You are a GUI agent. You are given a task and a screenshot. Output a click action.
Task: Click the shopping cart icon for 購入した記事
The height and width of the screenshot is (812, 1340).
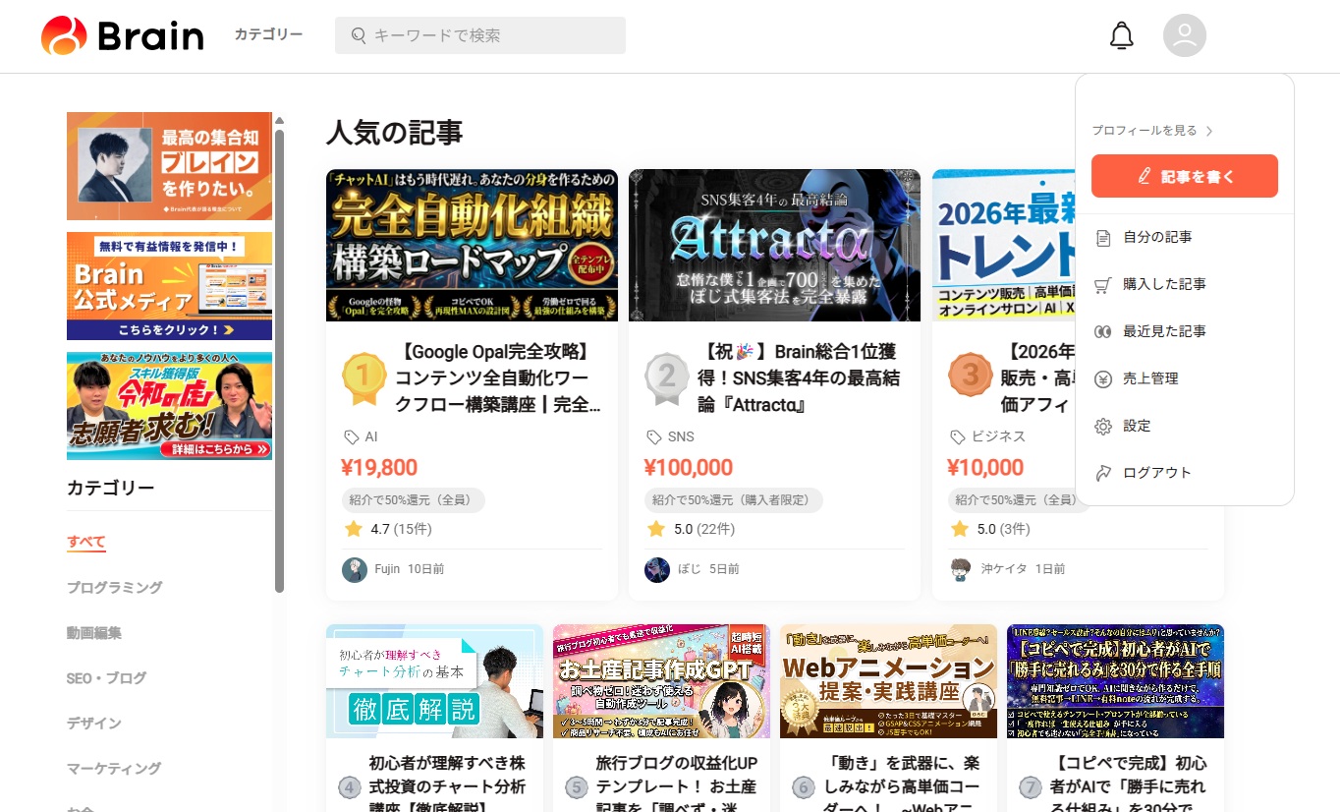(1103, 284)
